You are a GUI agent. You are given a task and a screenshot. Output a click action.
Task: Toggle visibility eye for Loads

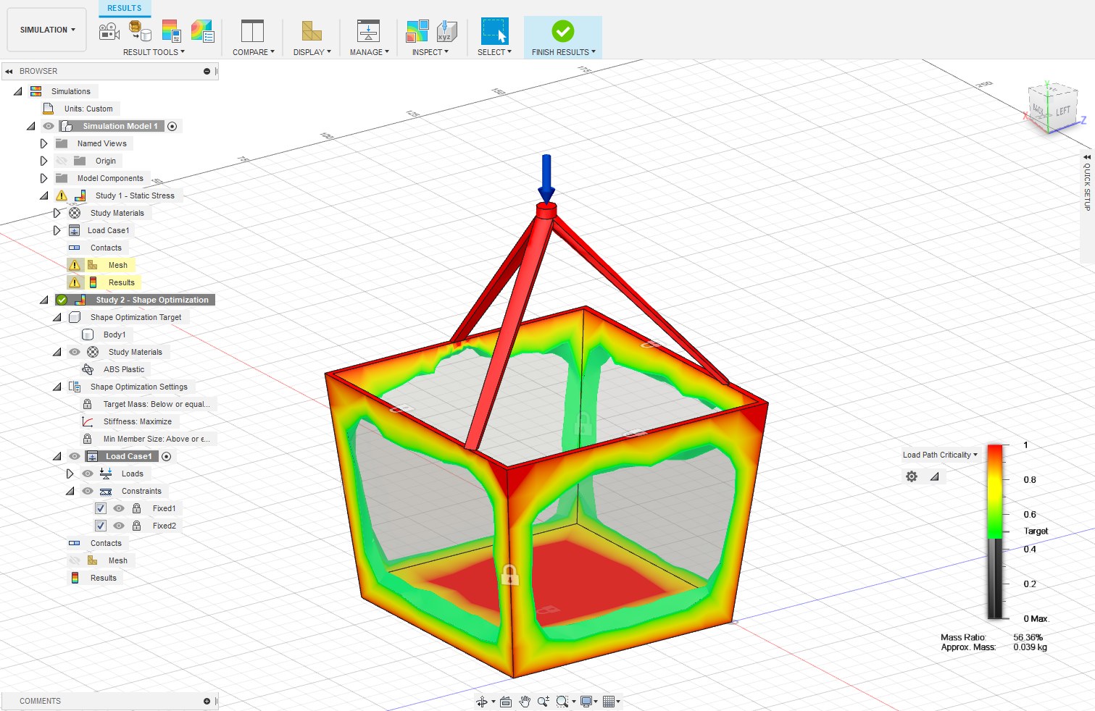[x=88, y=474]
